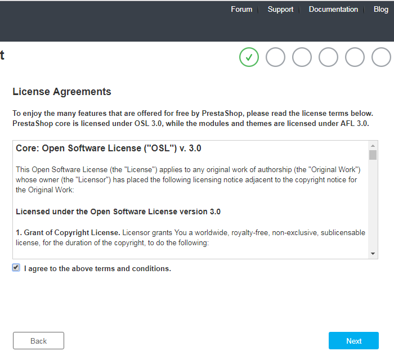Open the Documentation link
Image resolution: width=394 pixels, height=351 pixels.
(x=333, y=10)
